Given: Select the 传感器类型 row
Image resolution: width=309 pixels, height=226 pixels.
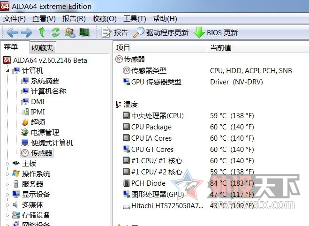Looking at the screenshot, I should [x=207, y=70].
